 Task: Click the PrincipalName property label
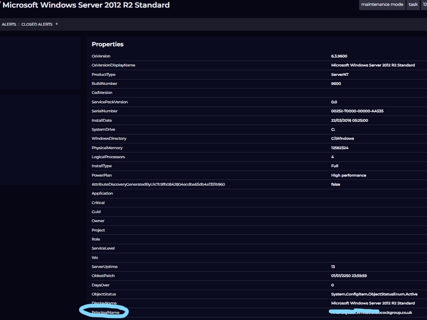coord(105,312)
